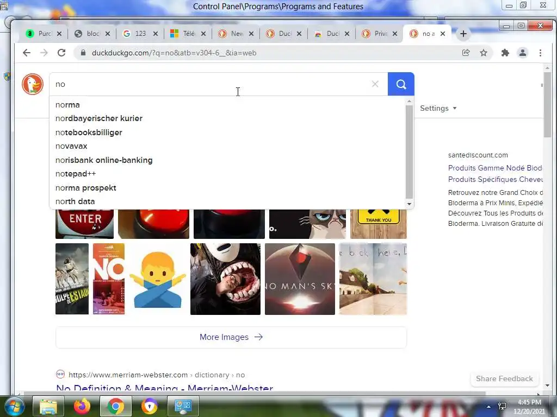Select the 'notepad++' suggestion
Screen dimensions: 557x417
coord(227,174)
